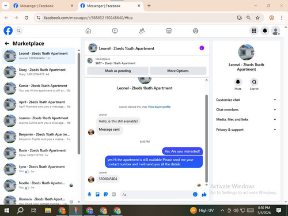This screenshot has width=288, height=216.
Task: Open the Chrome zoom magnifier icon
Action: 248,18
